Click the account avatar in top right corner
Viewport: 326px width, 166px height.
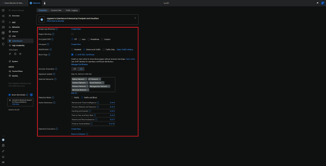point(323,3)
